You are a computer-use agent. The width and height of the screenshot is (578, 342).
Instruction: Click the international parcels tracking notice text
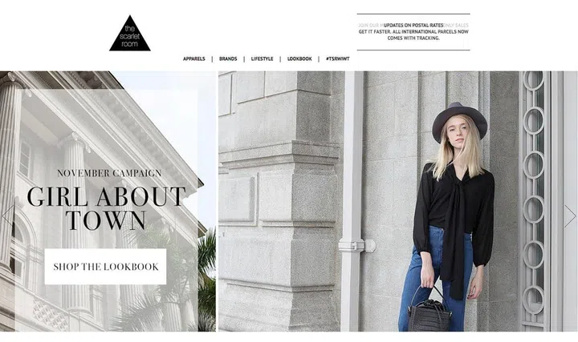pyautogui.click(x=413, y=35)
